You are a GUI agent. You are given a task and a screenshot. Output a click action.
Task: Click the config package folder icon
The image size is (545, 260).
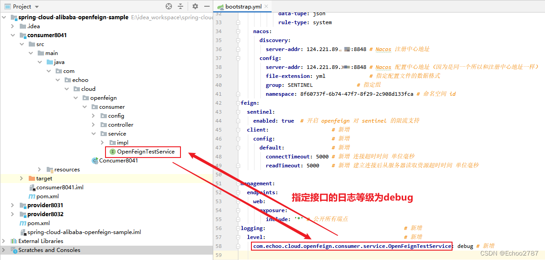tap(104, 116)
